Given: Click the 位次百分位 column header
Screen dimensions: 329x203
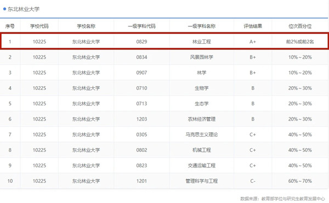Looking at the screenshot, I should click(300, 26).
